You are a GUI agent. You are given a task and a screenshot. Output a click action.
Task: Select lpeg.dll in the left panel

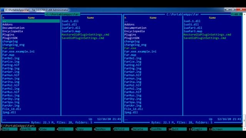coord(9,112)
